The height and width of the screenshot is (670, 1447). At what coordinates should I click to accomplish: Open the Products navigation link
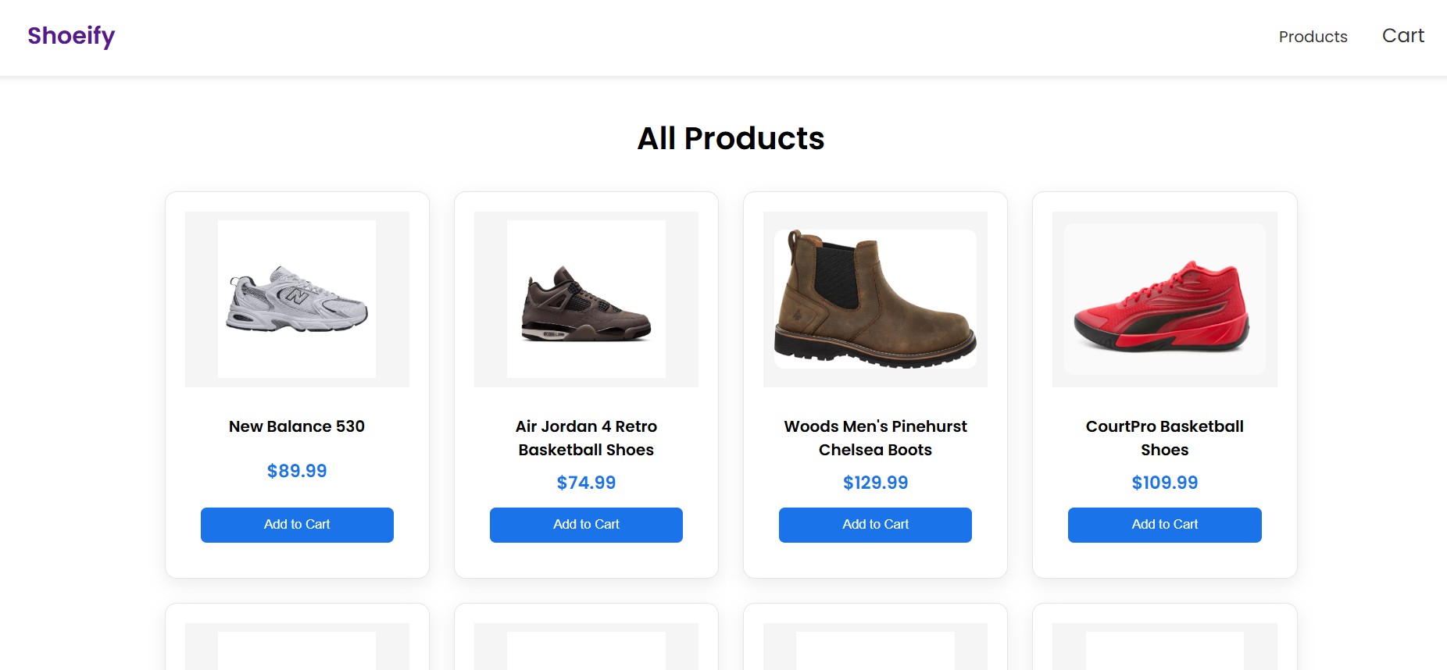tap(1313, 37)
